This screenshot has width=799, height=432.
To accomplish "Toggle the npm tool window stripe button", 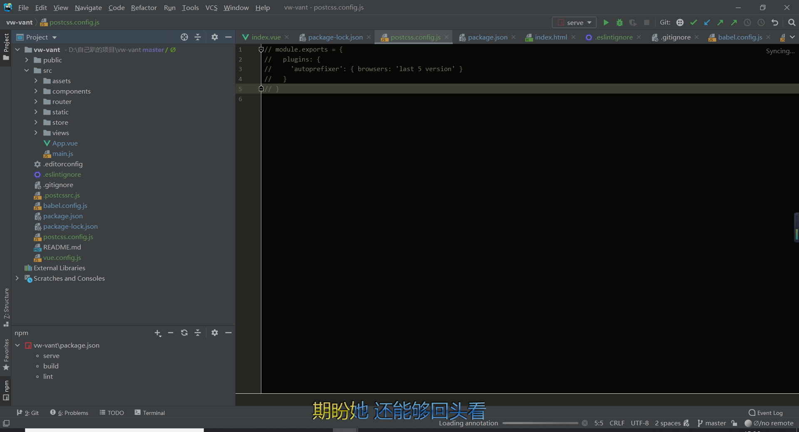I will (6, 390).
